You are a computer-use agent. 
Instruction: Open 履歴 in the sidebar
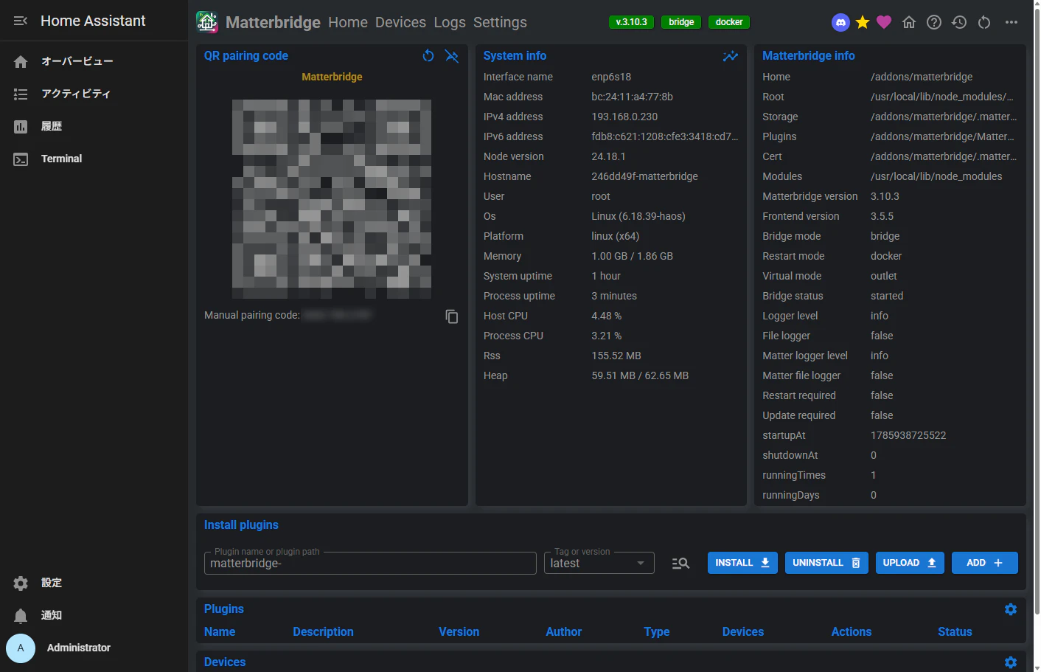tap(94, 126)
